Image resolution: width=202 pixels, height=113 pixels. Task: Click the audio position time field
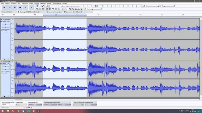point(35,105)
